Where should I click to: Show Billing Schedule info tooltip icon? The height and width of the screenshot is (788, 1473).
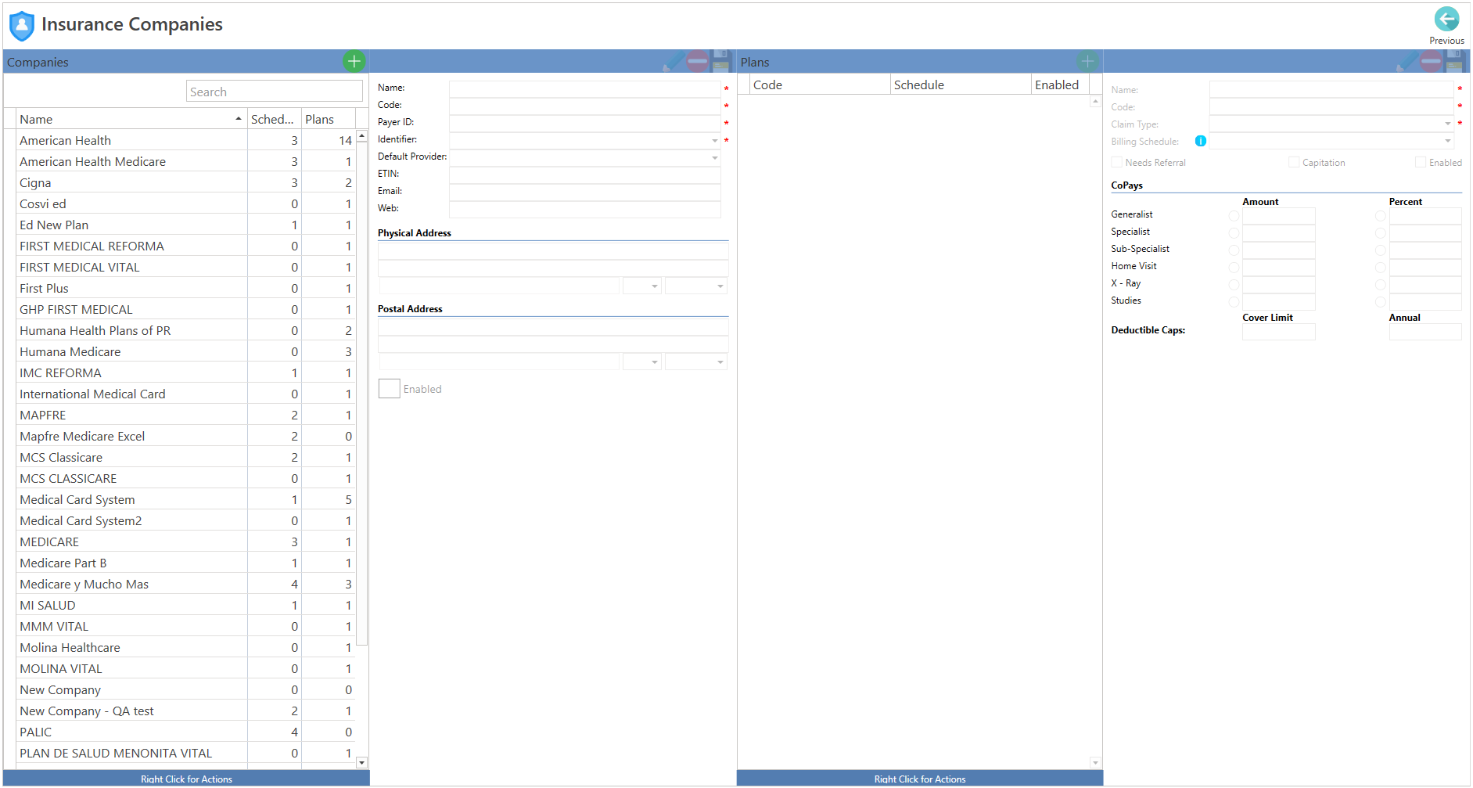pos(1200,141)
